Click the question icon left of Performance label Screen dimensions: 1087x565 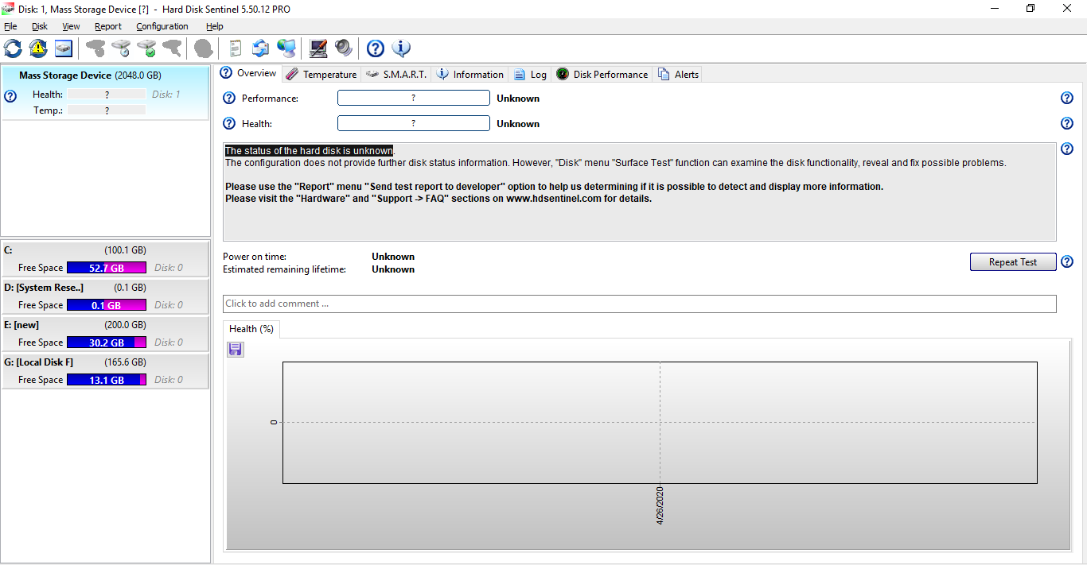pyautogui.click(x=229, y=99)
